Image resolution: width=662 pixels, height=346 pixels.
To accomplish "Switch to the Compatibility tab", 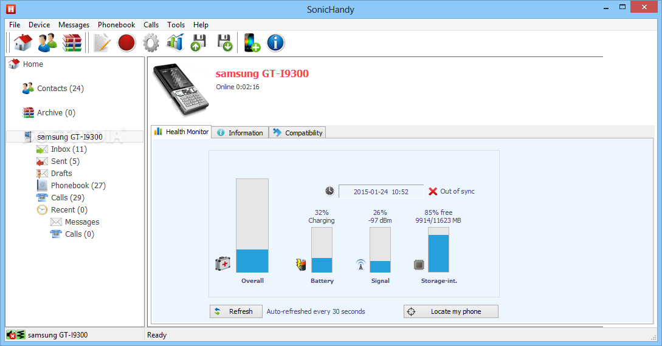I will (297, 133).
